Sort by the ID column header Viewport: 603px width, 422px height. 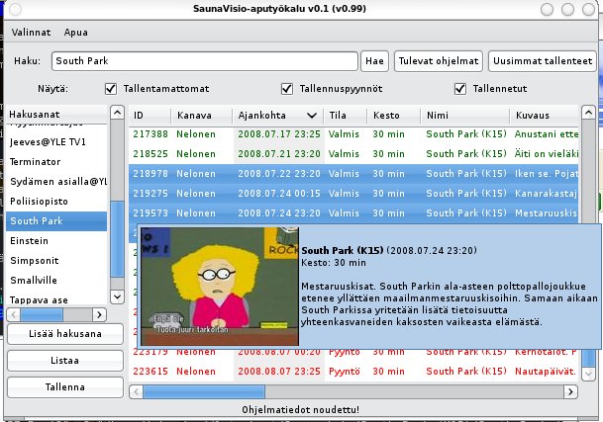pyautogui.click(x=150, y=116)
